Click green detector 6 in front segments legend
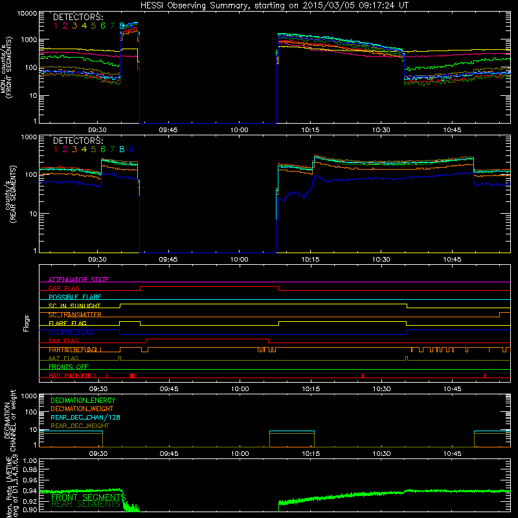Image resolution: width=518 pixels, height=518 pixels. point(103,26)
